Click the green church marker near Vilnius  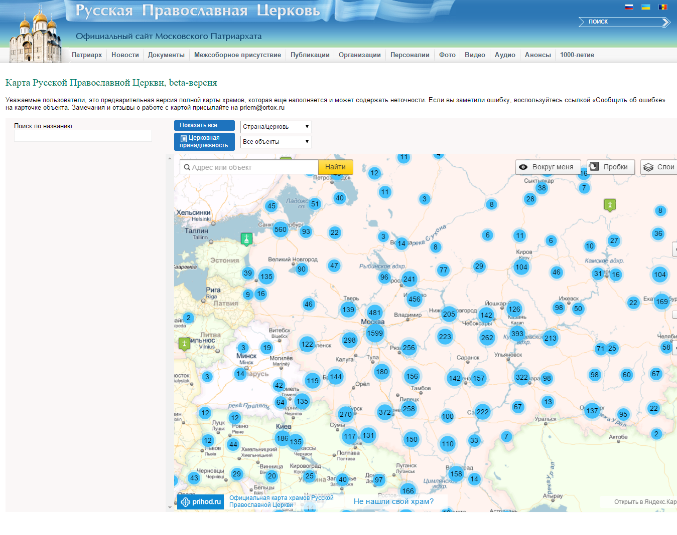point(184,344)
